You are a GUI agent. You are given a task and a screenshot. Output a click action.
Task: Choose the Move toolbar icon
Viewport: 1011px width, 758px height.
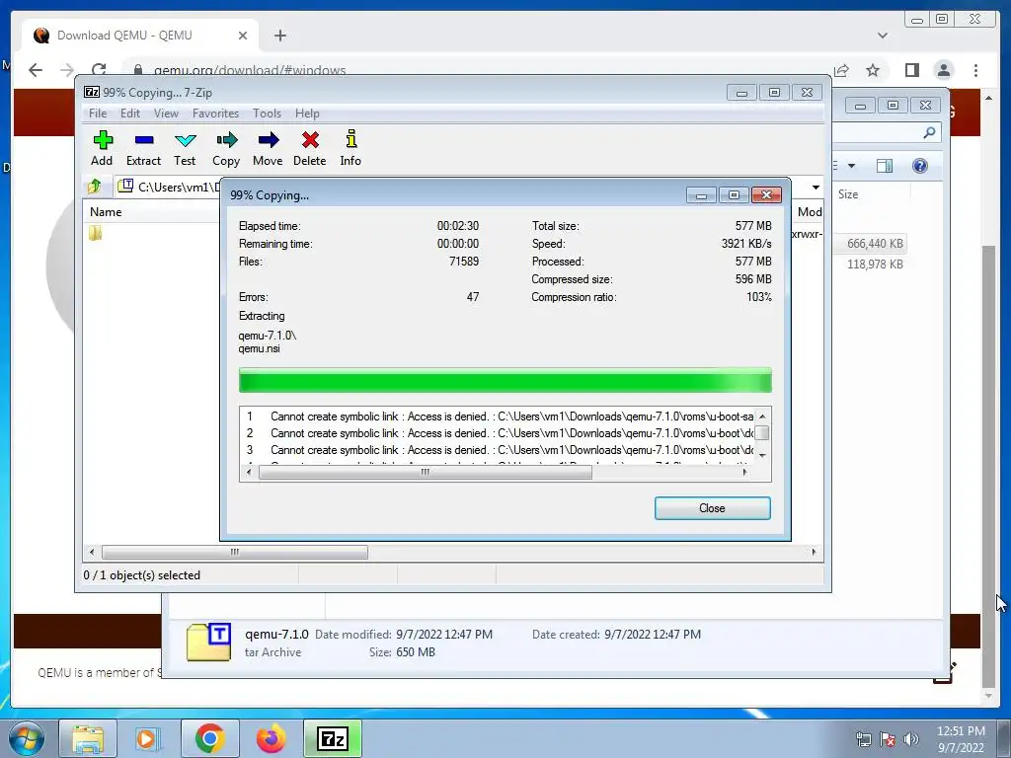268,148
